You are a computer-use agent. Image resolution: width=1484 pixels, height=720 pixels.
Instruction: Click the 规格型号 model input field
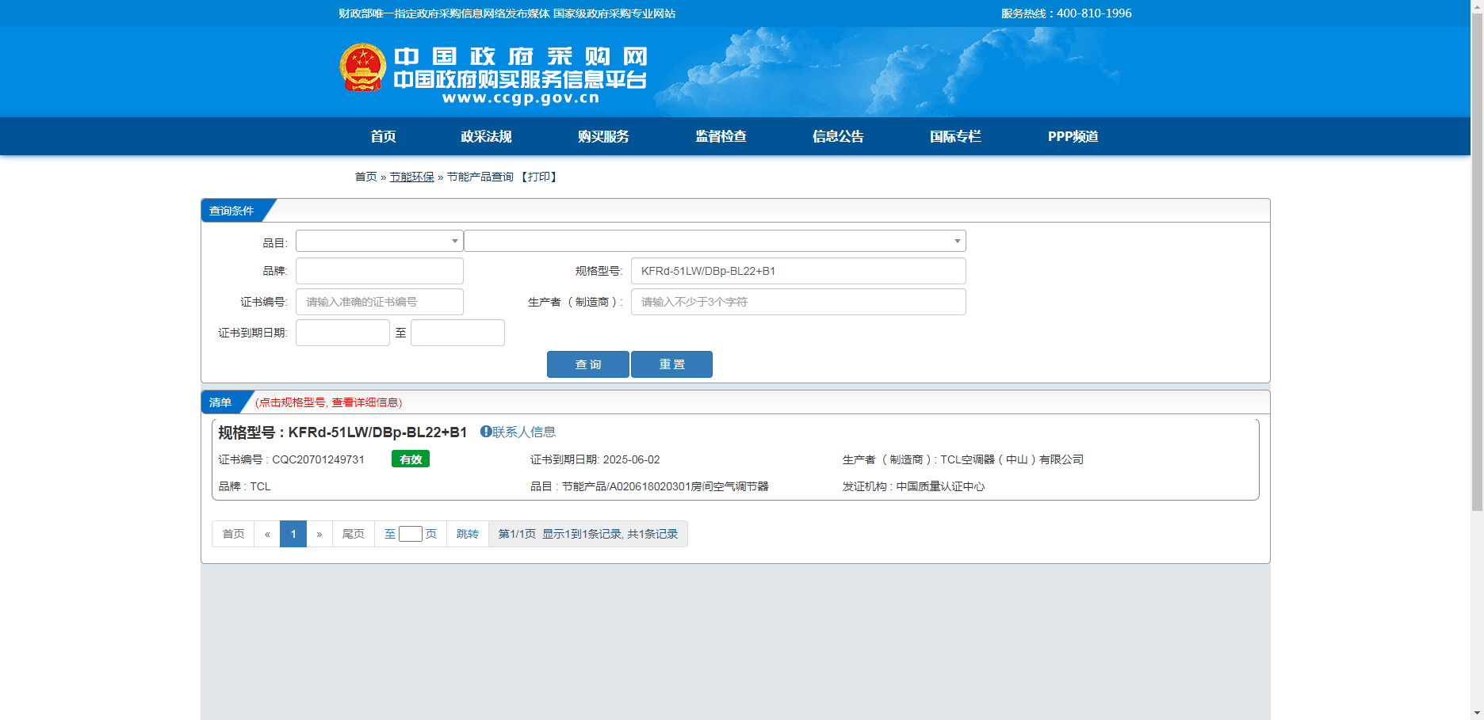pyautogui.click(x=798, y=271)
